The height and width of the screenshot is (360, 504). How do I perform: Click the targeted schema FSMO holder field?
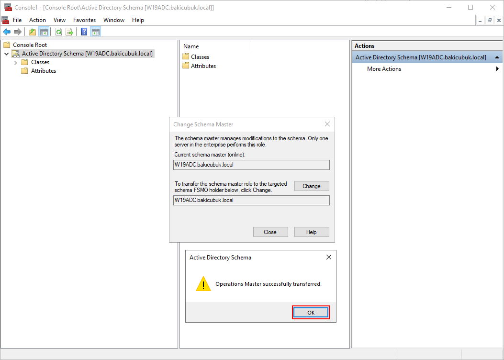click(x=251, y=200)
